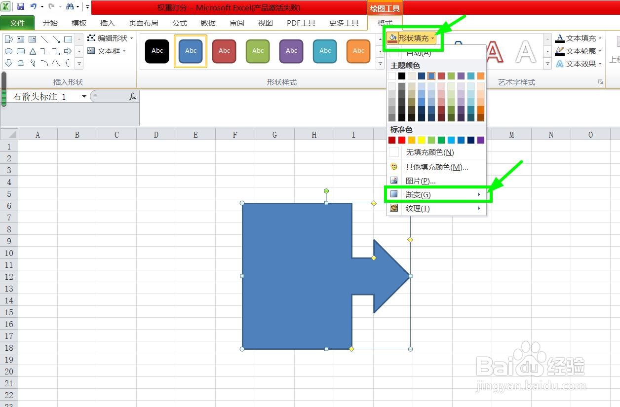Open the WordArt styles dialog launcher
Image resolution: width=620 pixels, height=407 pixels.
601,82
